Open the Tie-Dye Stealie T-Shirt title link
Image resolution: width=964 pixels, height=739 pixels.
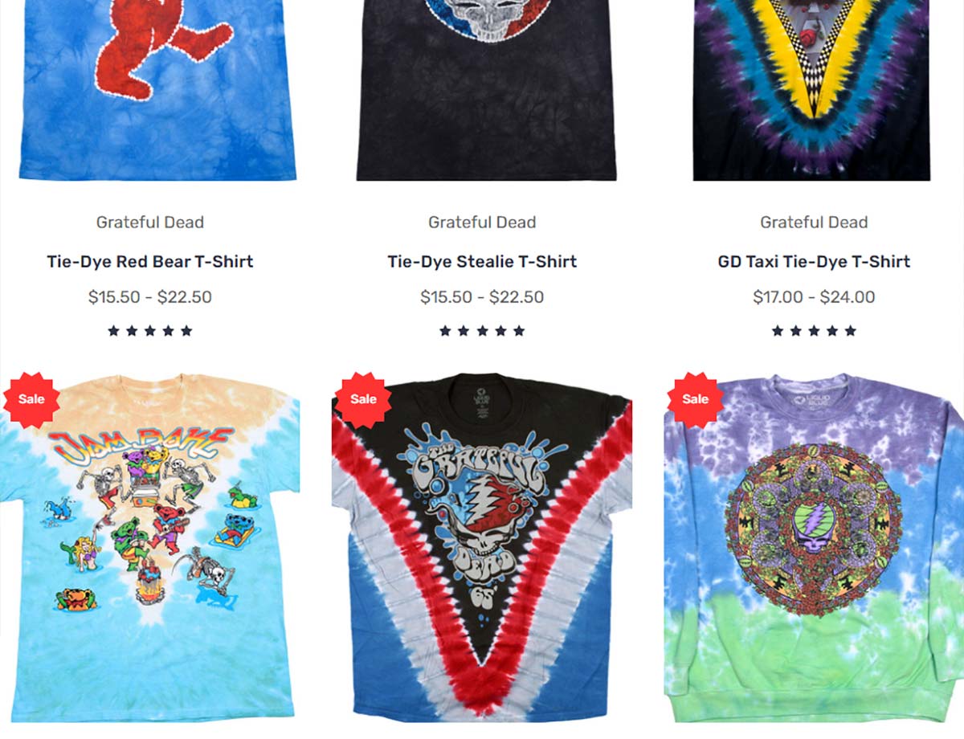[x=482, y=262]
